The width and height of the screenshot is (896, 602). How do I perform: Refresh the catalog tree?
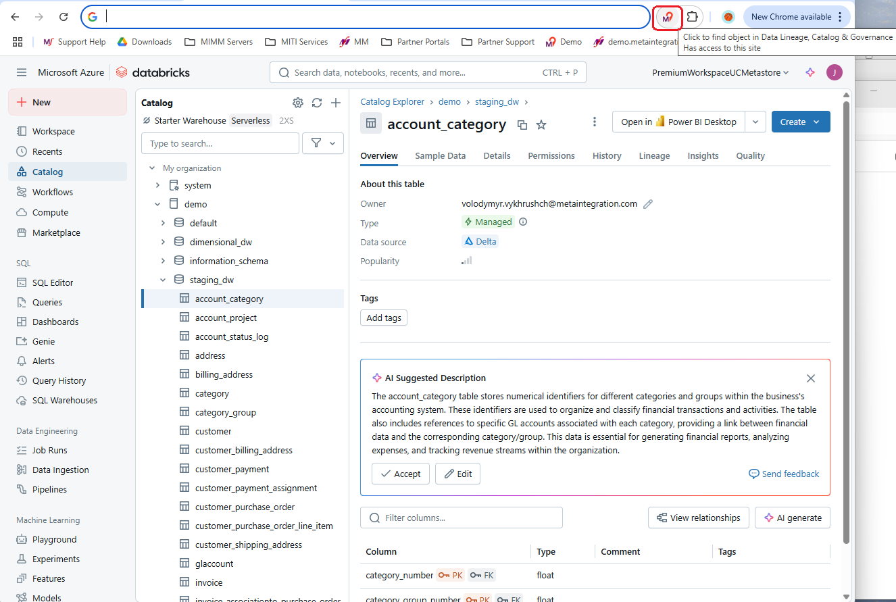(x=317, y=103)
